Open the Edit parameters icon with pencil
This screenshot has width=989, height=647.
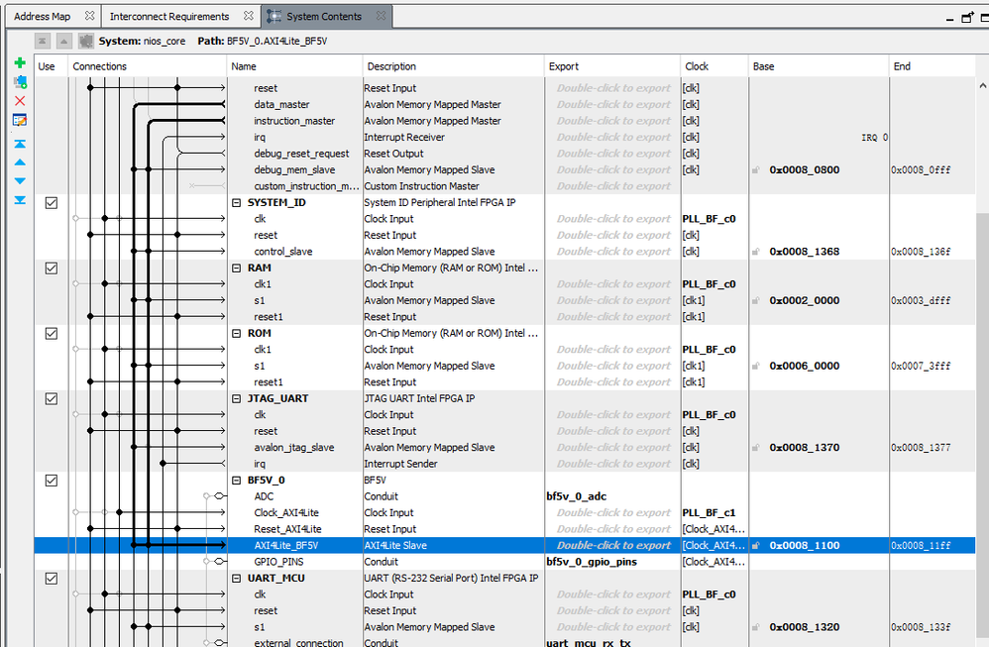coord(20,120)
